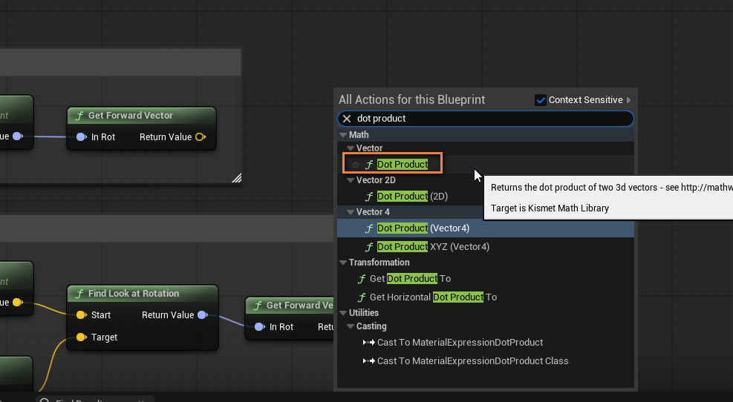Click Start pin on Find Look at Rotation
This screenshot has width=733, height=402.
click(82, 314)
